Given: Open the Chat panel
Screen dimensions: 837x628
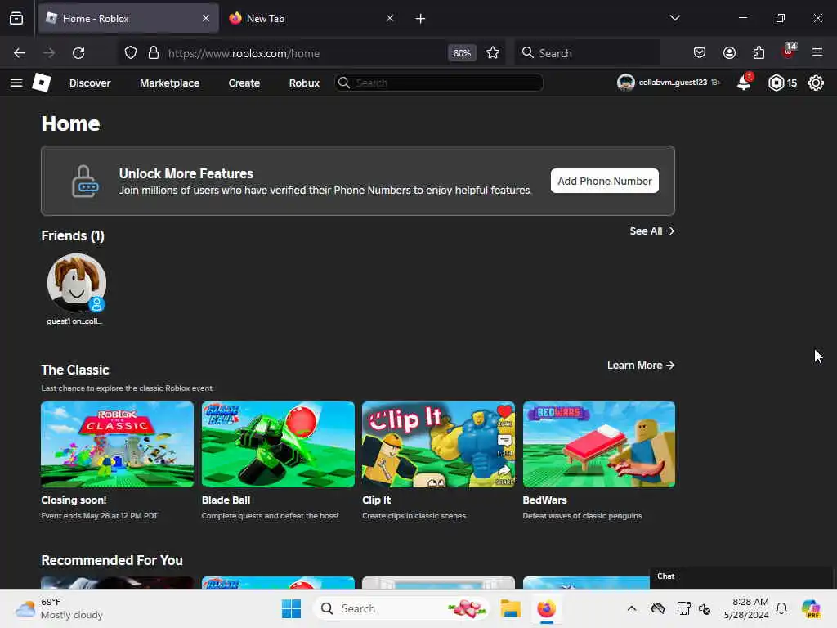Looking at the screenshot, I should (741, 576).
